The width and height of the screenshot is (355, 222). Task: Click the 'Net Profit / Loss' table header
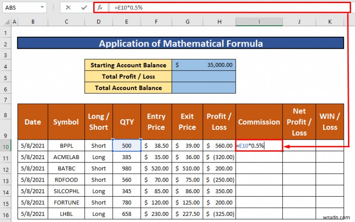click(299, 122)
